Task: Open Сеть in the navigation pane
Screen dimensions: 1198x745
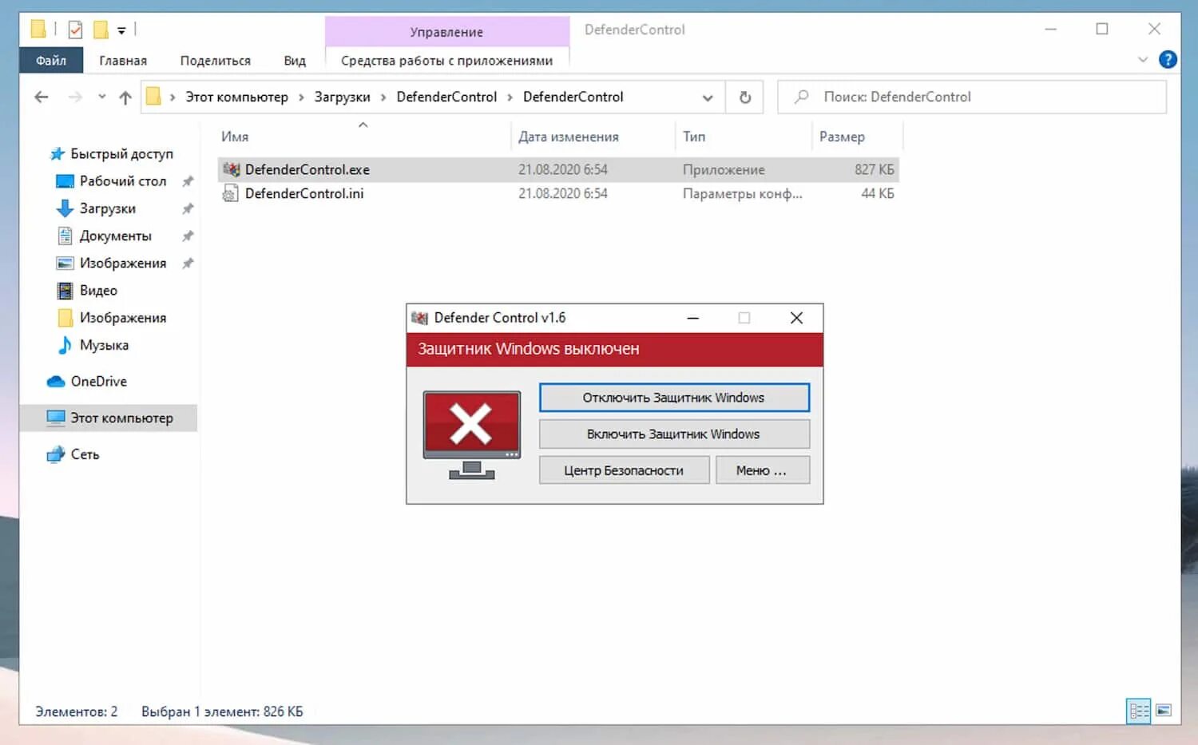Action: coord(85,454)
